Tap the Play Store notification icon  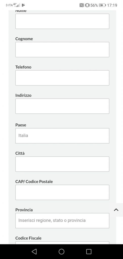click(x=23, y=5)
